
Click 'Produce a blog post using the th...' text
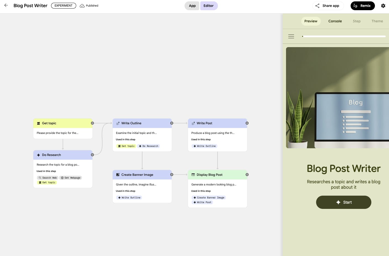pos(213,133)
